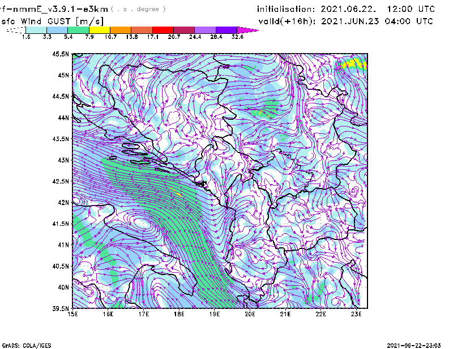Click the '15E' longitude label
Image resolution: width=453 pixels, height=349 pixels.
[72, 314]
